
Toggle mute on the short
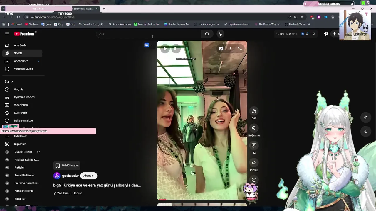click(176, 49)
